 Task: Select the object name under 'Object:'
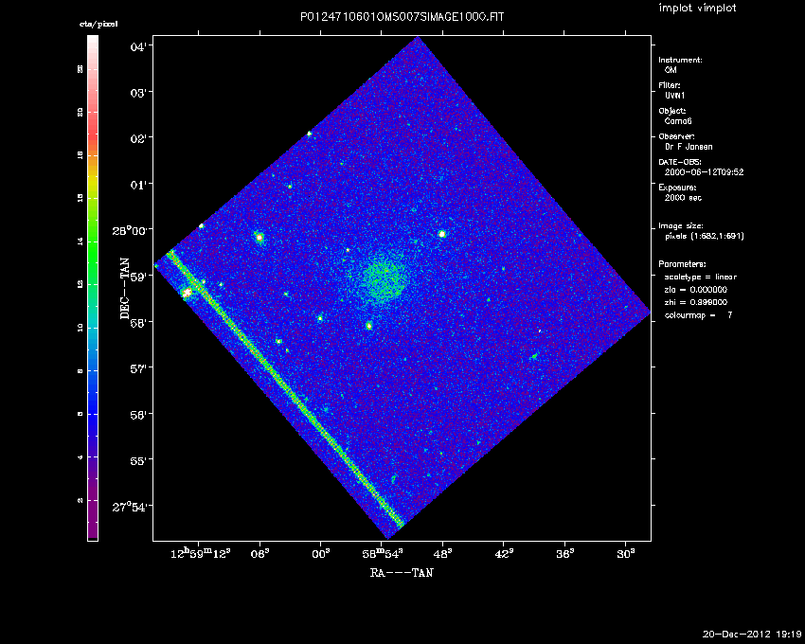click(678, 121)
